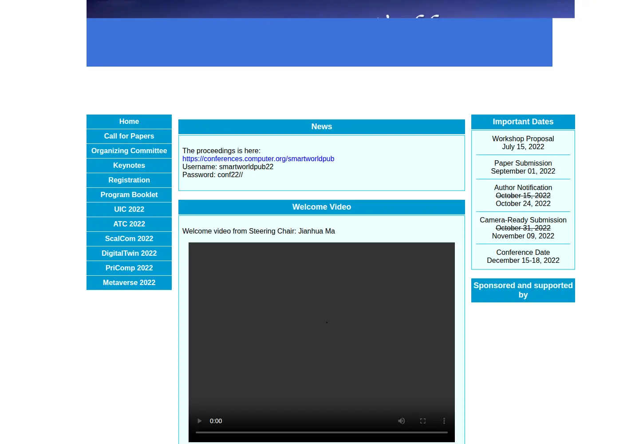Click the 'Welcome Video' section heading
The height and width of the screenshot is (444, 639).
(322, 207)
